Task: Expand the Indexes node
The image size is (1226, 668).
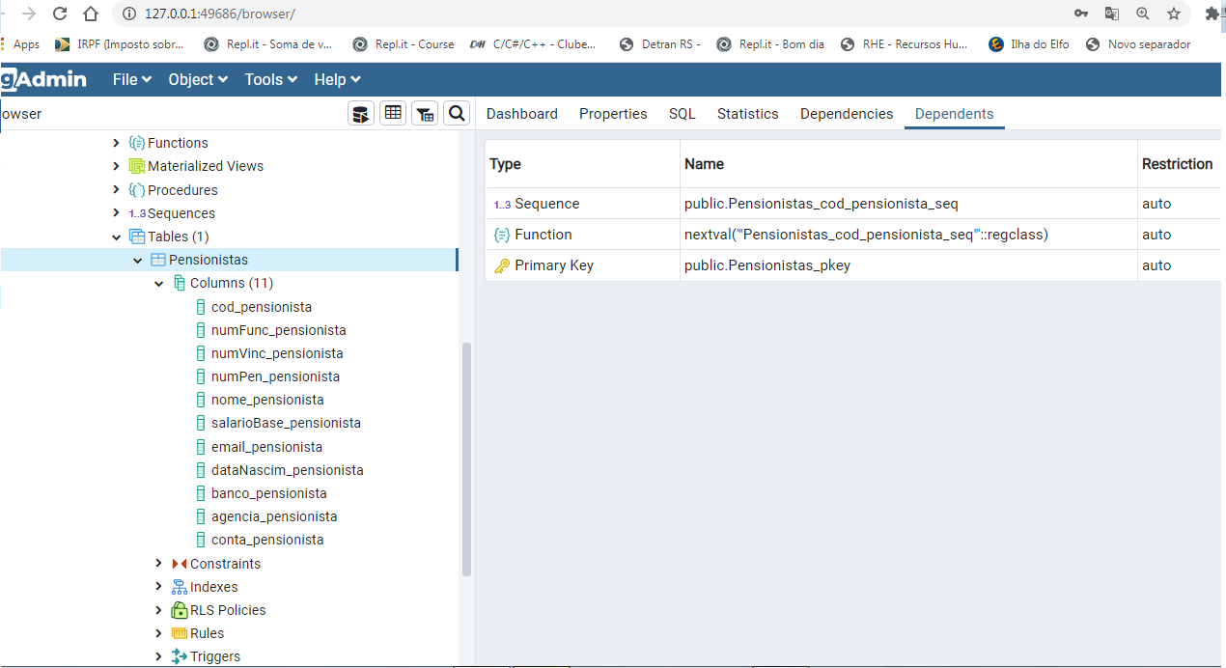Action: click(x=159, y=587)
